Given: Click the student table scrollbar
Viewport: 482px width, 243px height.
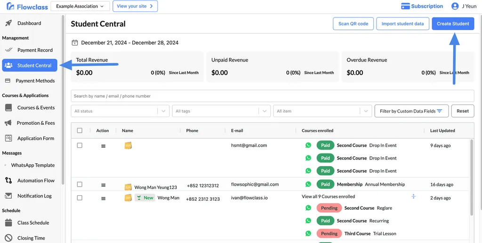Looking at the screenshot, I should [472, 177].
